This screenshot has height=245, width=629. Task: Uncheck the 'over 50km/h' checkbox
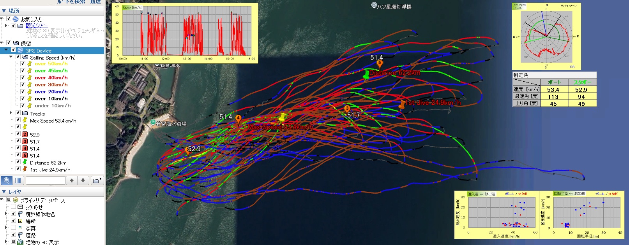[23, 64]
